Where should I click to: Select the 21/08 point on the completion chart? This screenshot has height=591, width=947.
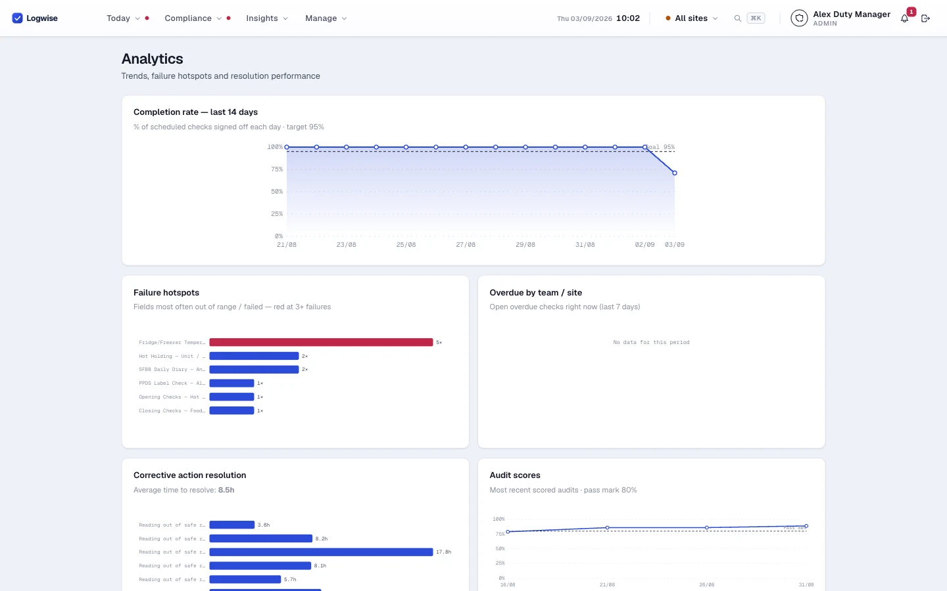(x=287, y=147)
